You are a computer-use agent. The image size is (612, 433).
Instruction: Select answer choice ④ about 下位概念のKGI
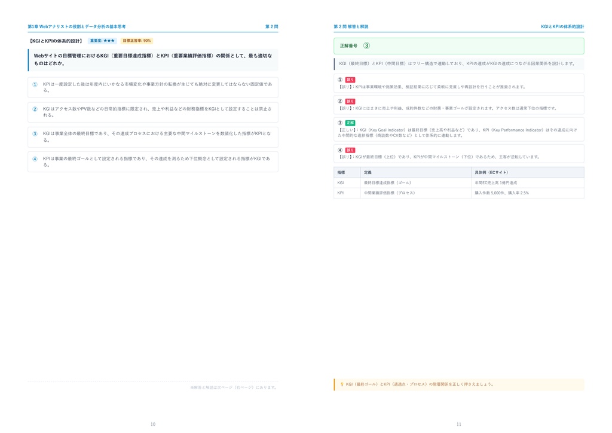click(x=153, y=161)
